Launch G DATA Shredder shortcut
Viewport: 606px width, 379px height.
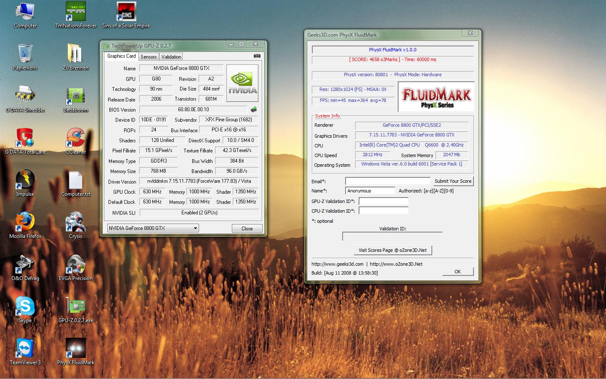click(x=25, y=99)
